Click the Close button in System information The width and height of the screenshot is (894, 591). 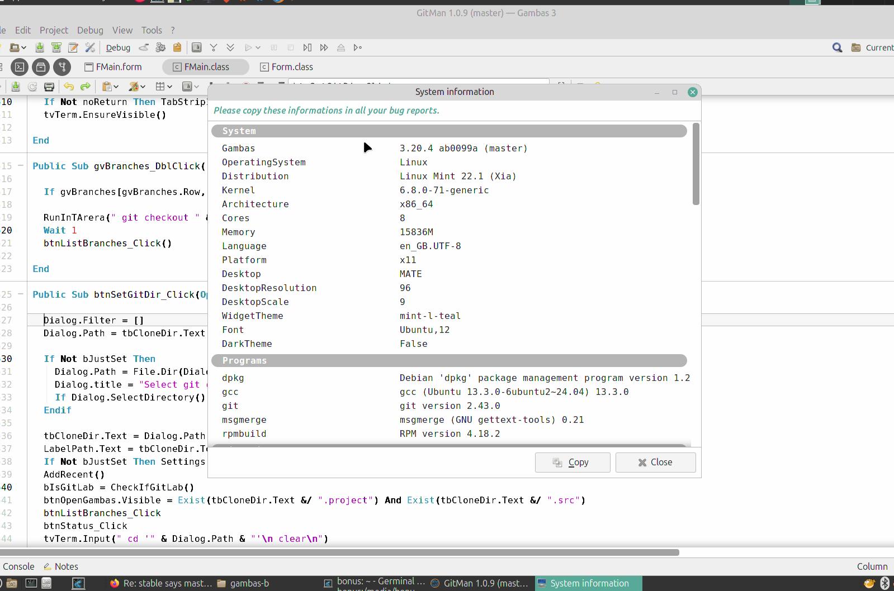pyautogui.click(x=655, y=463)
